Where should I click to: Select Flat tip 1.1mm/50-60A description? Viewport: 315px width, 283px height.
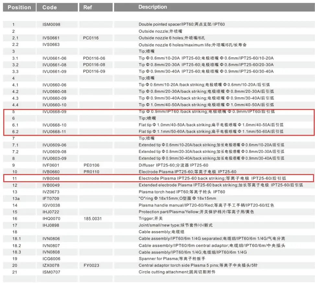[211, 132]
